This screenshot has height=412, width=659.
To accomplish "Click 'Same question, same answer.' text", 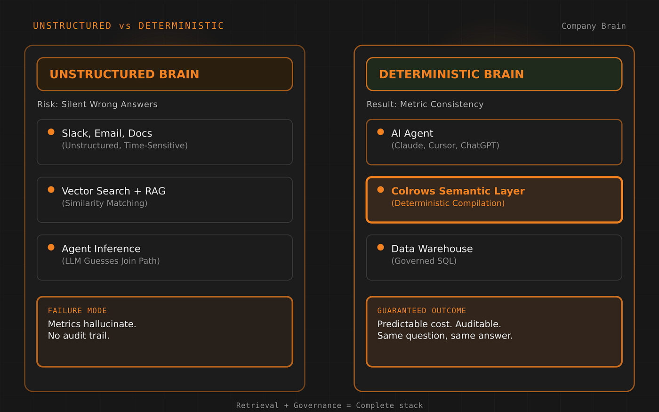I will (x=445, y=336).
